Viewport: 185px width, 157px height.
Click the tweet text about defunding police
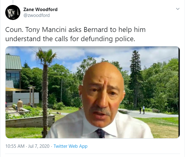pyautogui.click(x=75, y=34)
